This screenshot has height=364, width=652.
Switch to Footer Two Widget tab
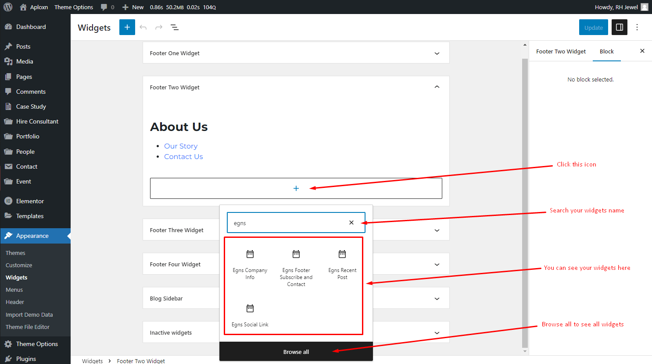(x=561, y=51)
